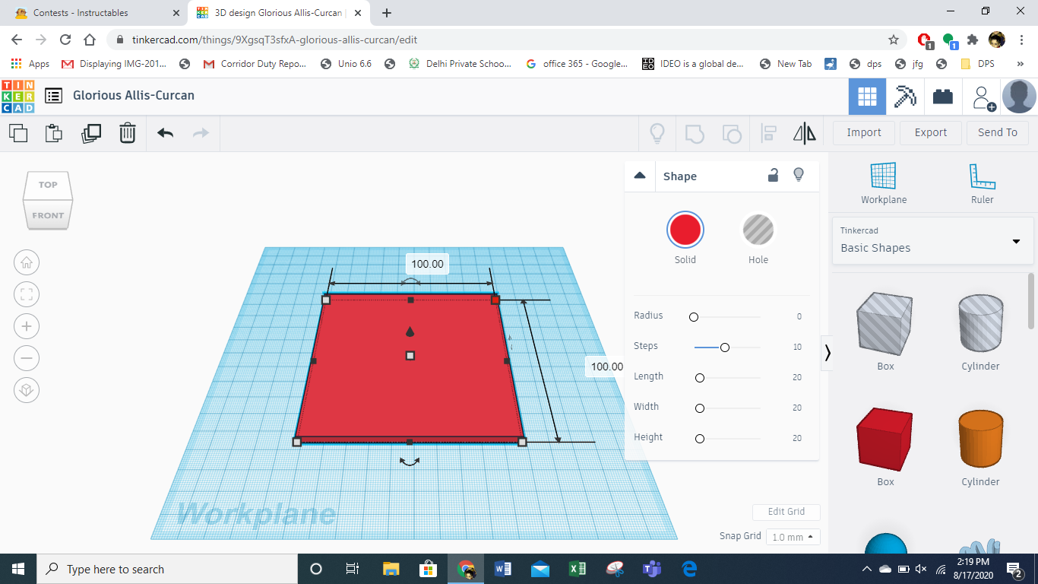Open the office 365 bookmark
The width and height of the screenshot is (1038, 584).
[x=577, y=64]
